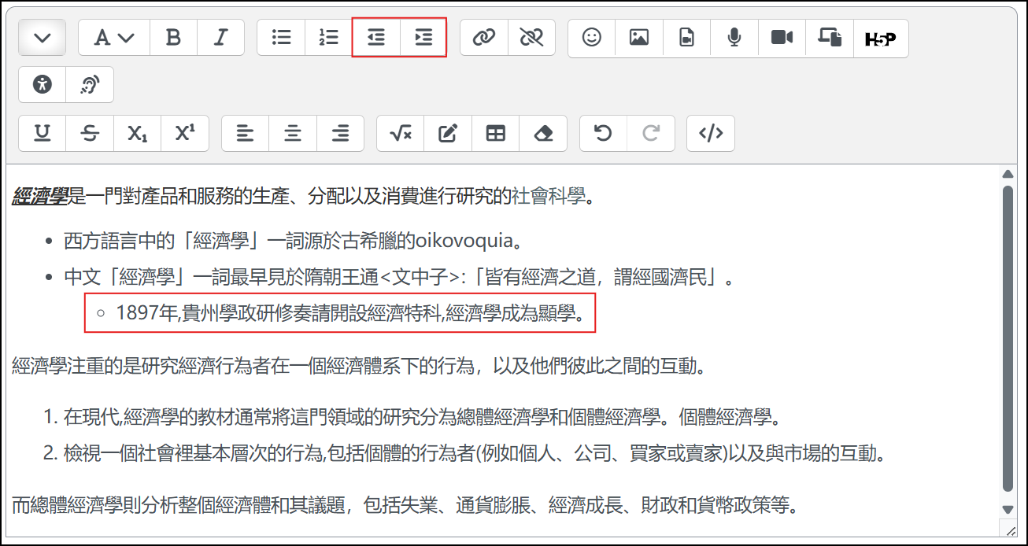This screenshot has width=1028, height=546.
Task: Insert a media file
Action: (x=687, y=38)
